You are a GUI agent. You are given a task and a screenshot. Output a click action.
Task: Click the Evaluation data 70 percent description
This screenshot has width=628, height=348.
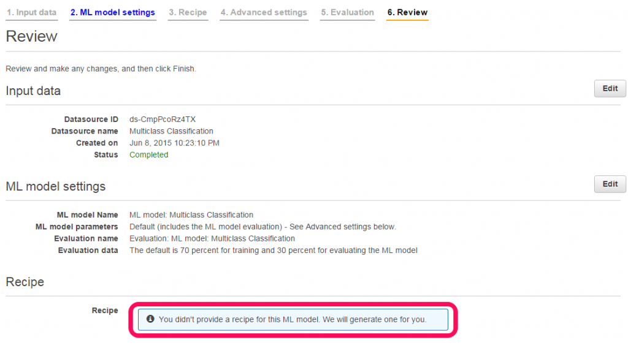coord(273,251)
